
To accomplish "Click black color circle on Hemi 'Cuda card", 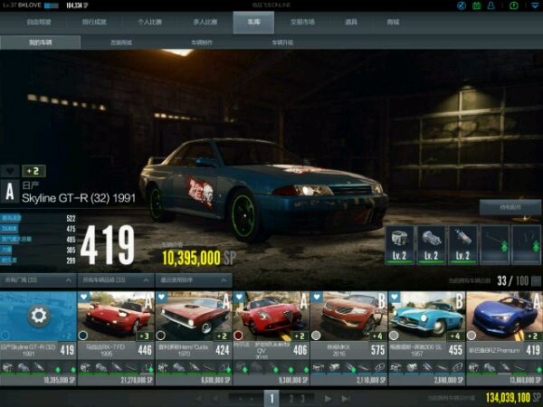I will [161, 336].
